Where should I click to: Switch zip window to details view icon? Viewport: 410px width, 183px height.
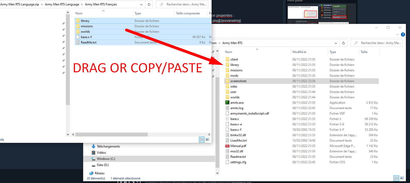tap(202, 140)
